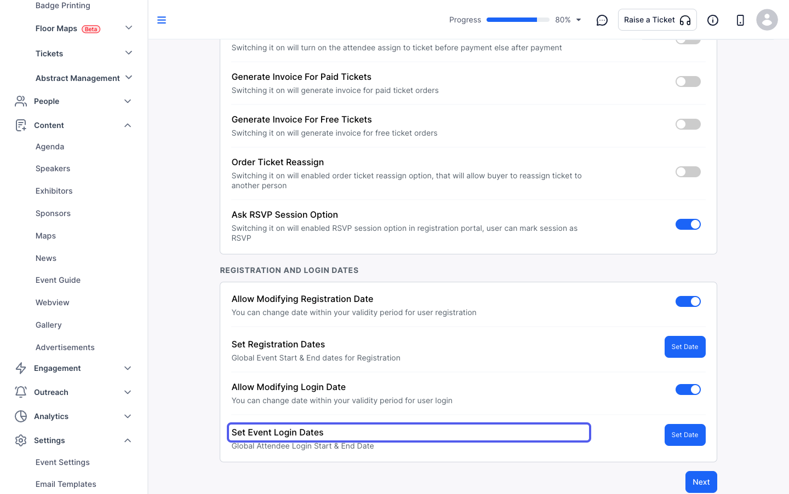Click the Beta badge on Floor Maps
The width and height of the screenshot is (789, 494).
click(91, 29)
